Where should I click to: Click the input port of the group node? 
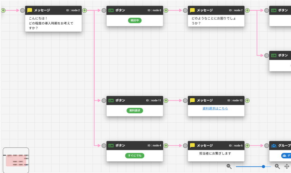267,146
